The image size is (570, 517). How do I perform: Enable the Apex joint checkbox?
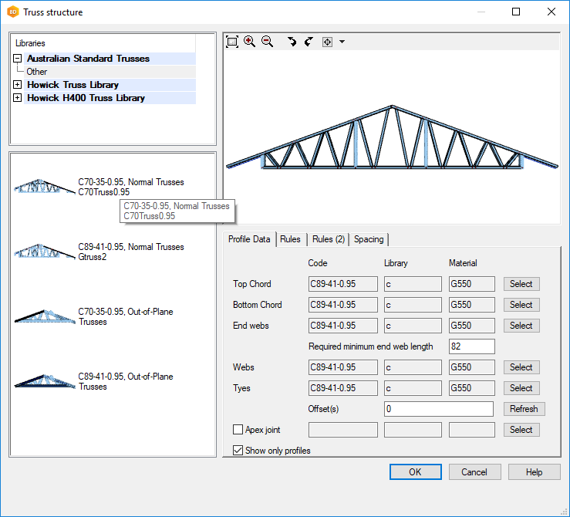(x=238, y=430)
